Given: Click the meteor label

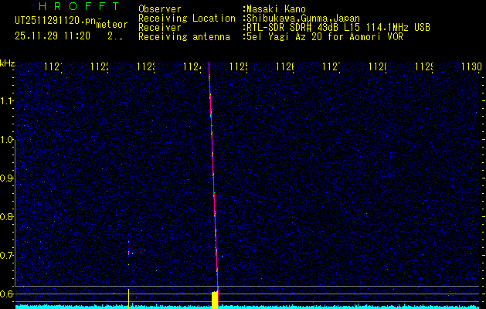Looking at the screenshot, I should pyautogui.click(x=110, y=25).
